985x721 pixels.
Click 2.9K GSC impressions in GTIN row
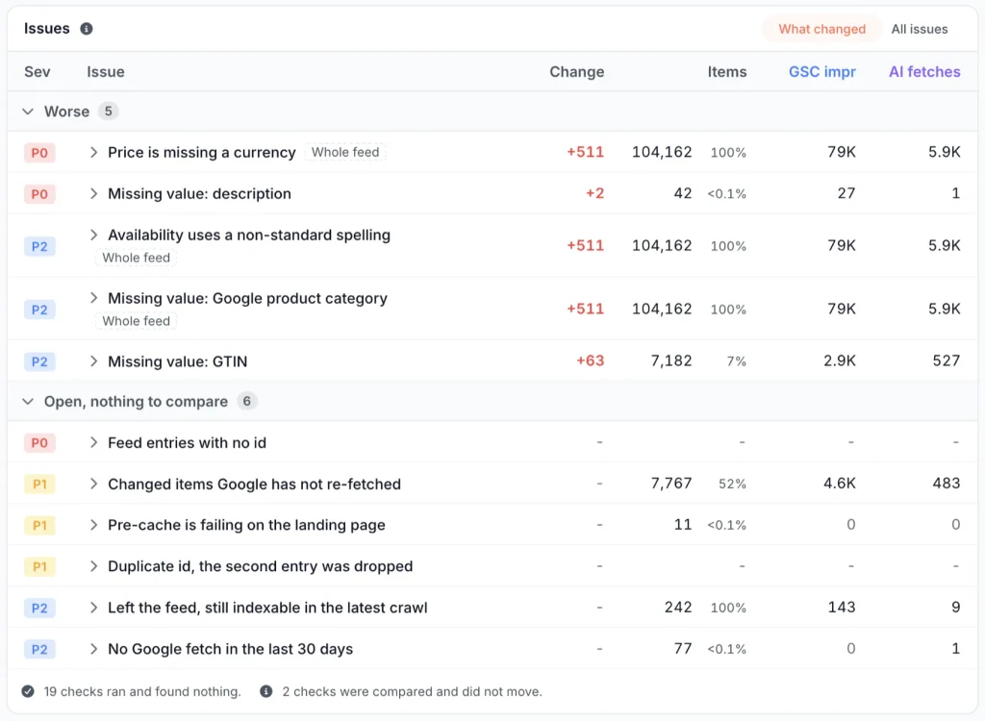pos(839,361)
